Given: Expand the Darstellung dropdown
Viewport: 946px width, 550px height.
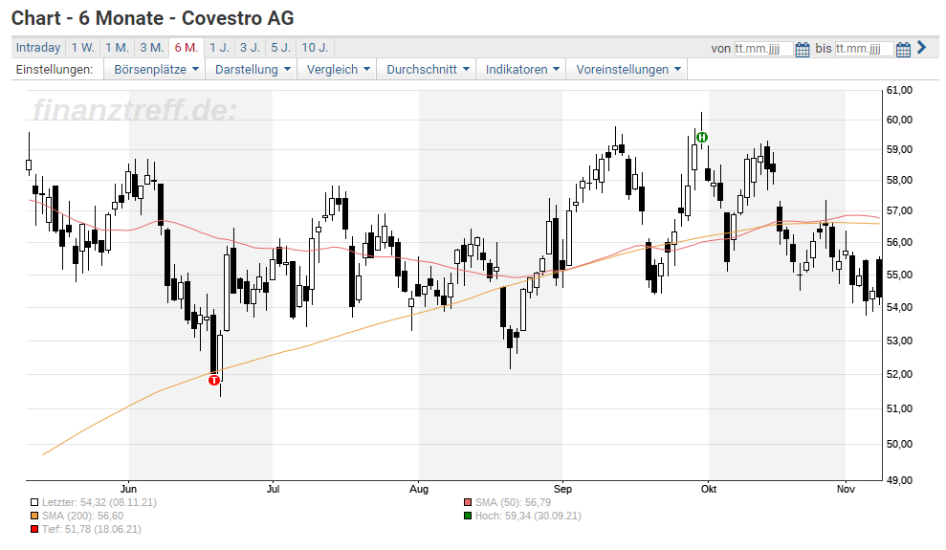Looking at the screenshot, I should (x=253, y=70).
